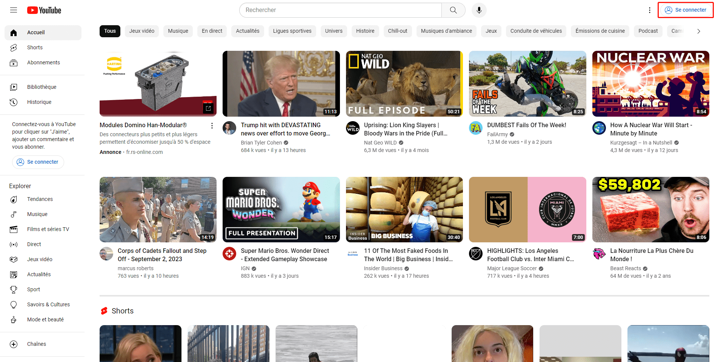Open Harting Han-Modular ad thumbnail
Screen dimensions: 718x362
(158, 84)
